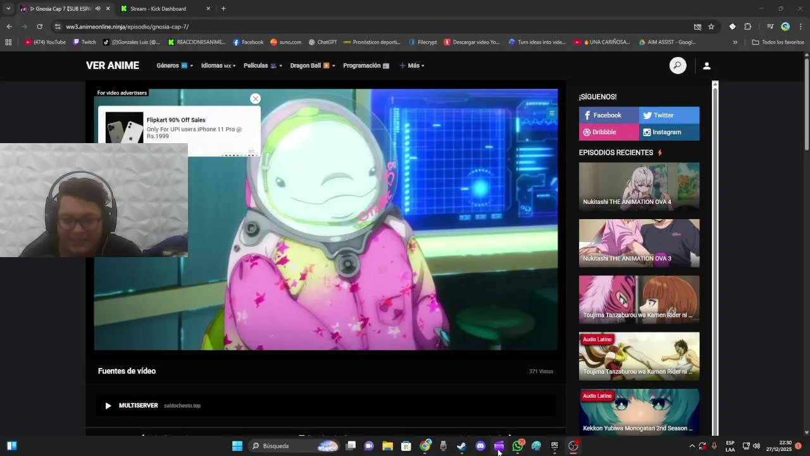
Task: Close the Flipkart ad overlay
Action: click(x=255, y=98)
